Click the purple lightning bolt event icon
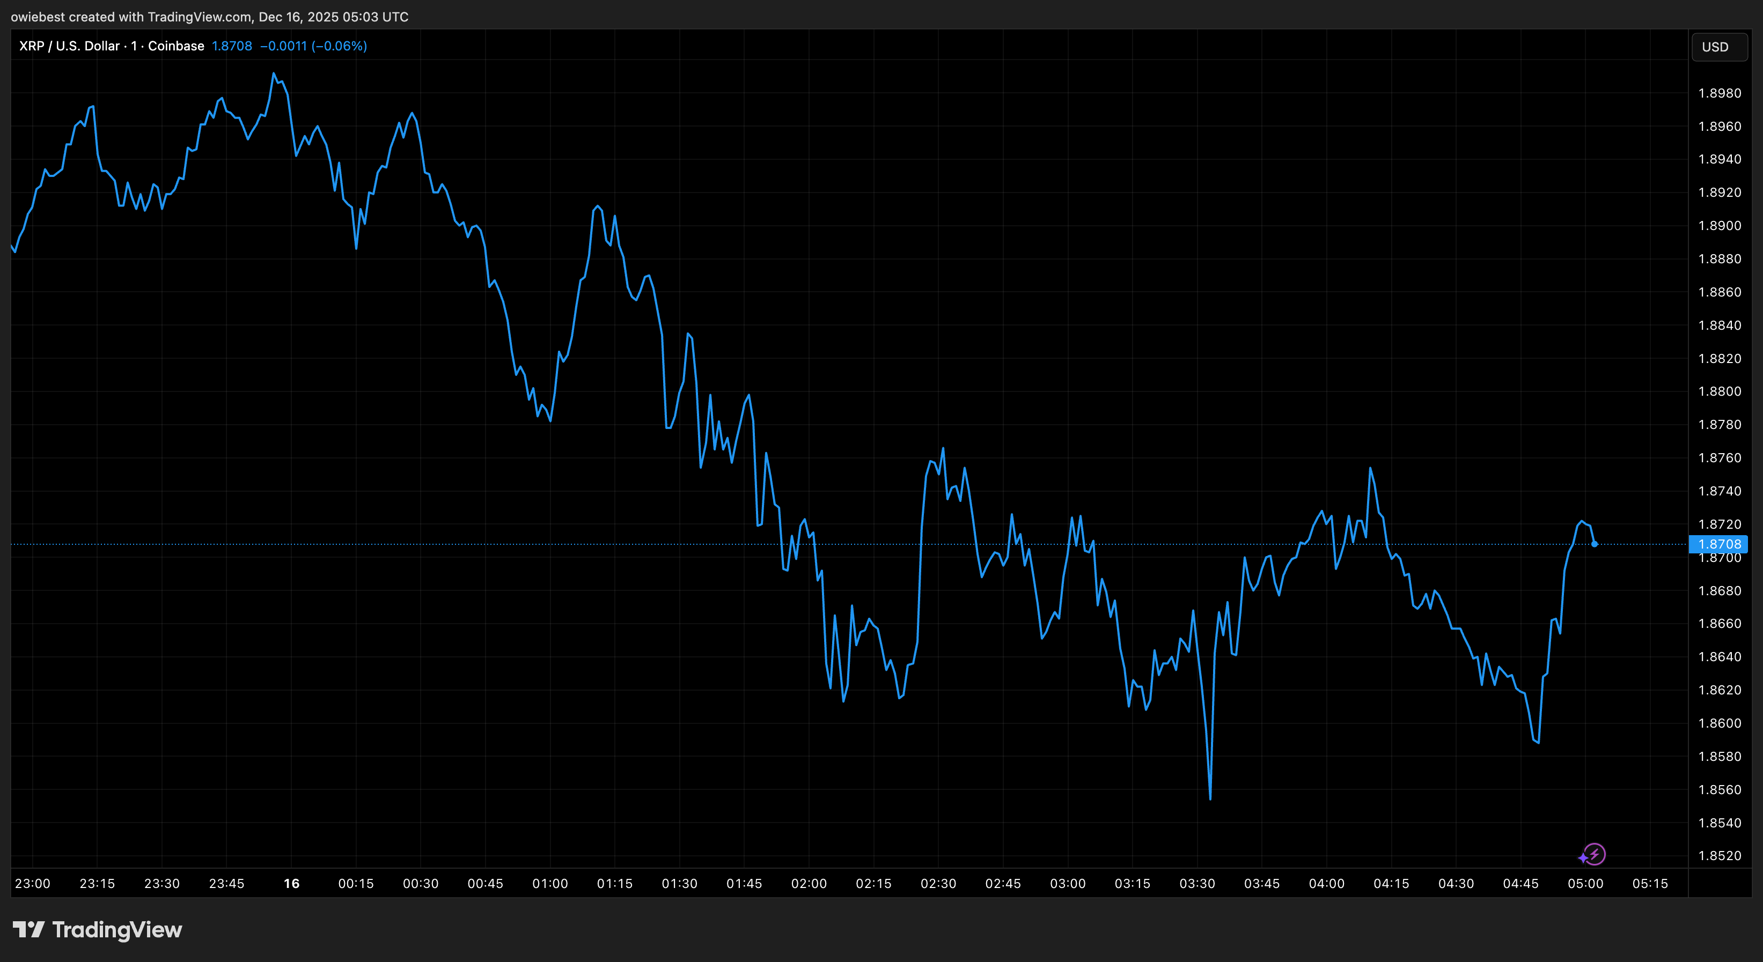1763x962 pixels. 1595,854
